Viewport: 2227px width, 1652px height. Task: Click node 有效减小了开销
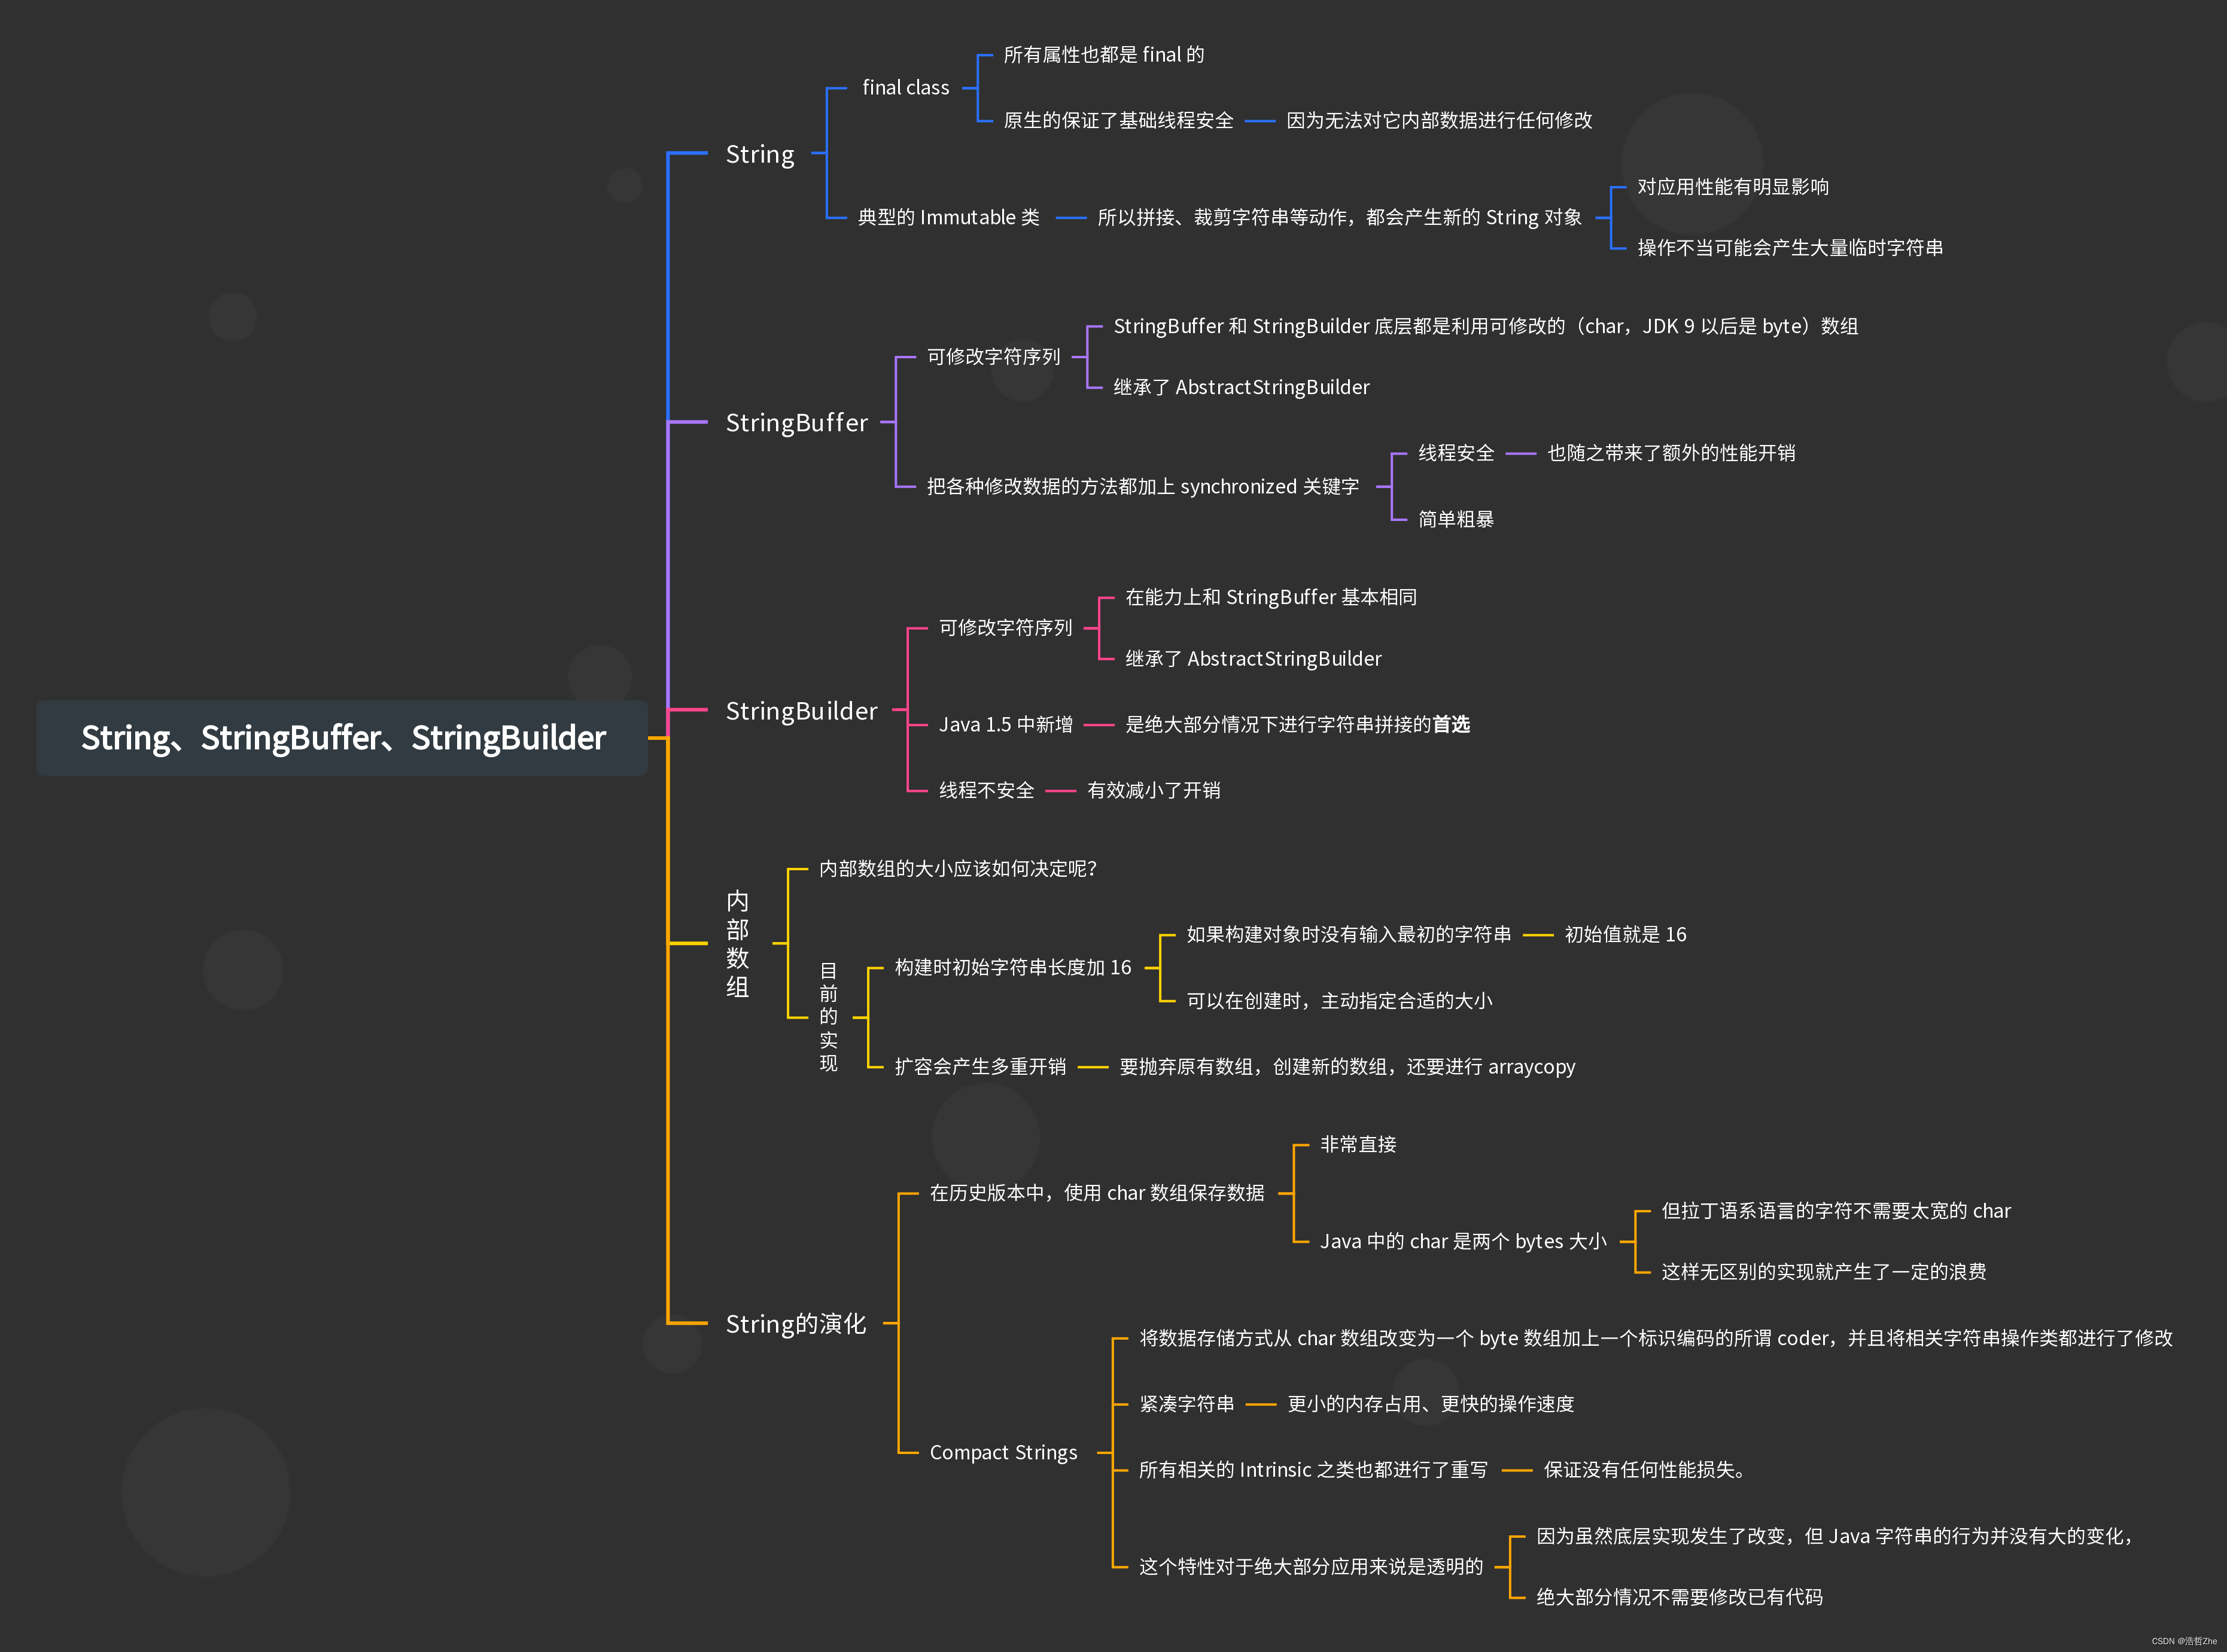point(1154,790)
